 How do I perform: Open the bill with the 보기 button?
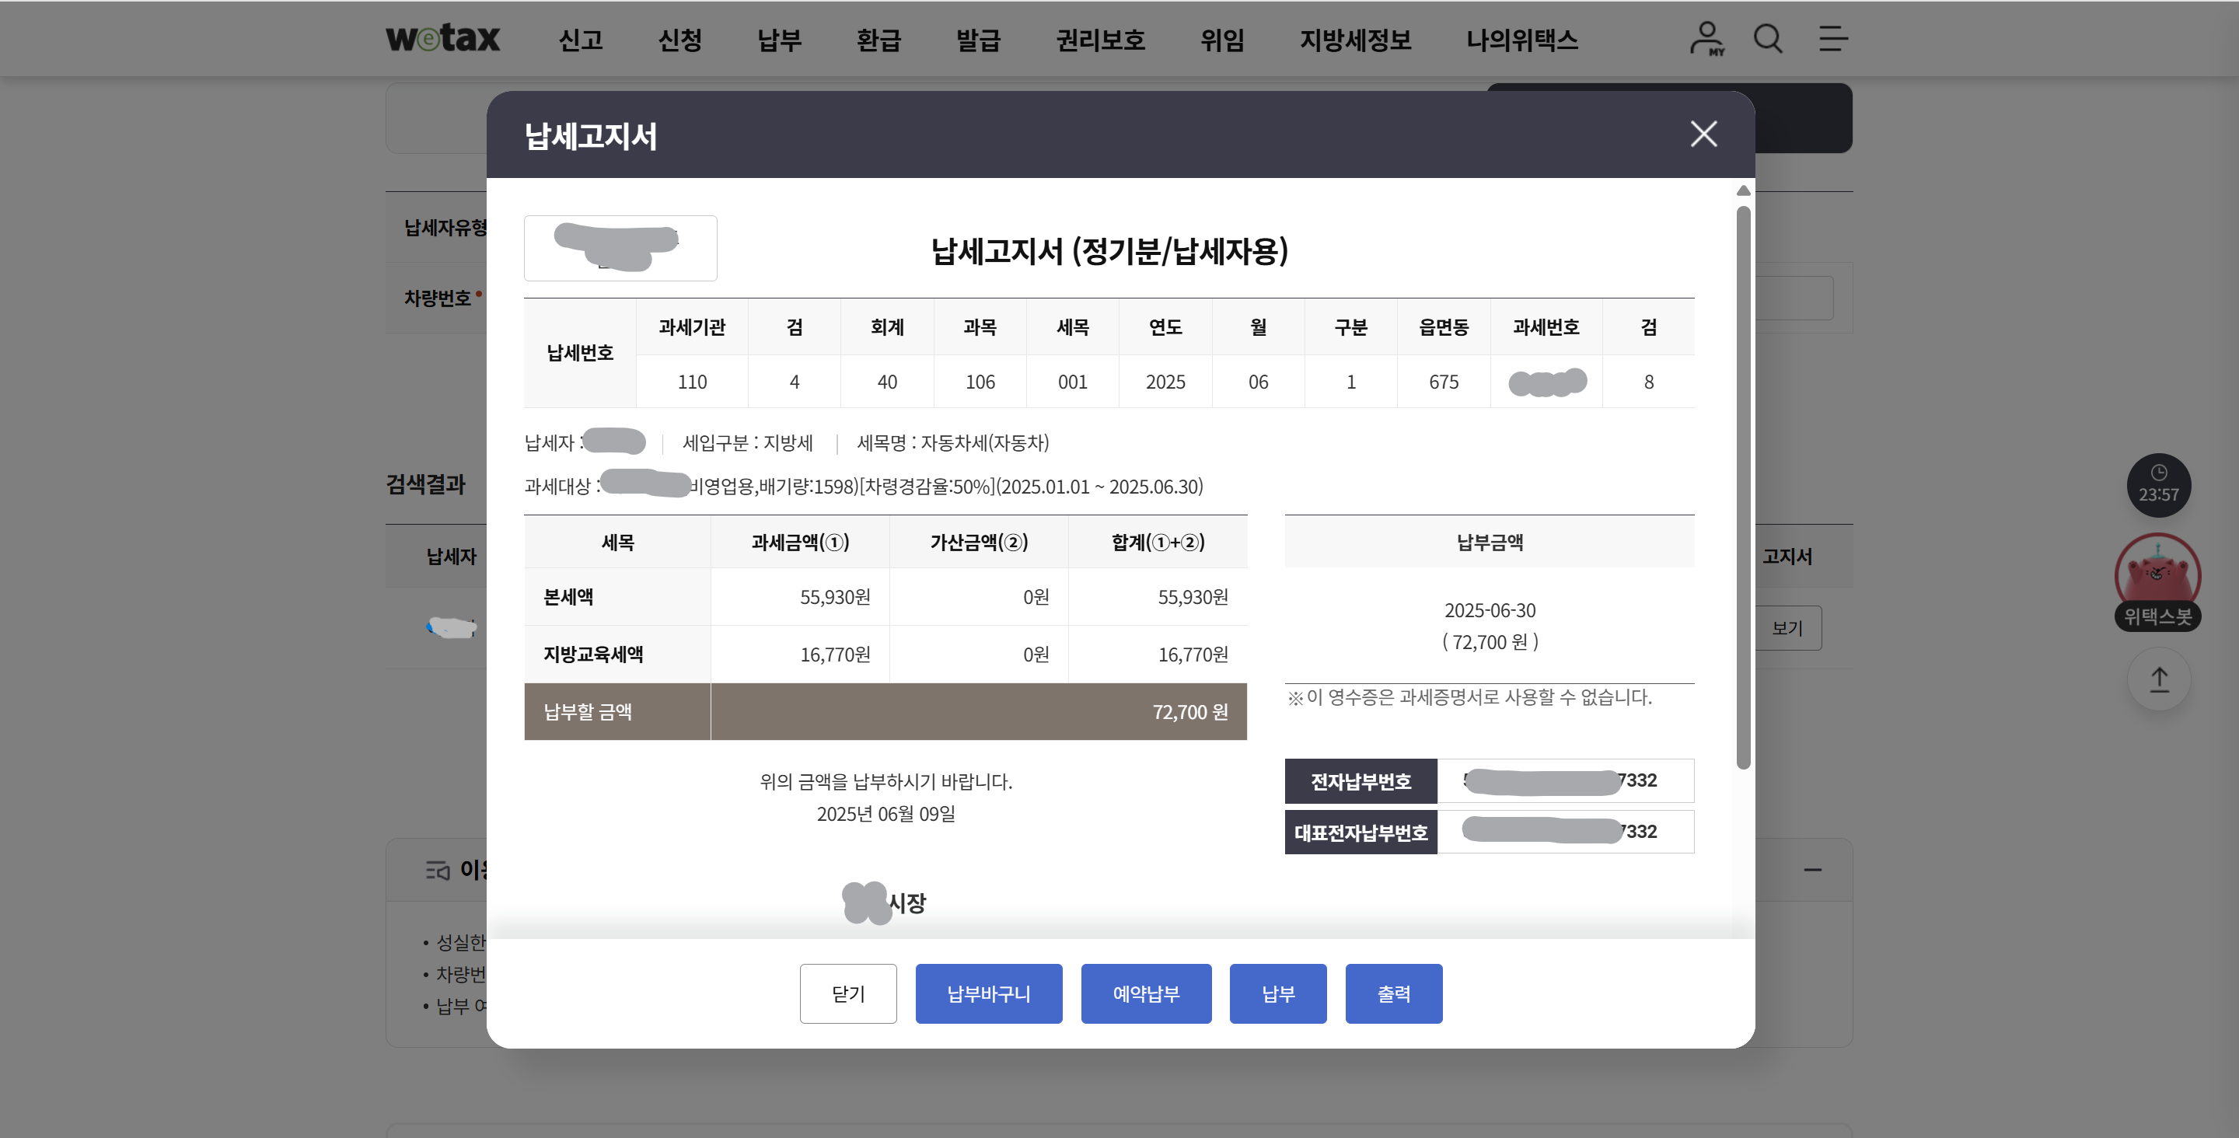1787,627
